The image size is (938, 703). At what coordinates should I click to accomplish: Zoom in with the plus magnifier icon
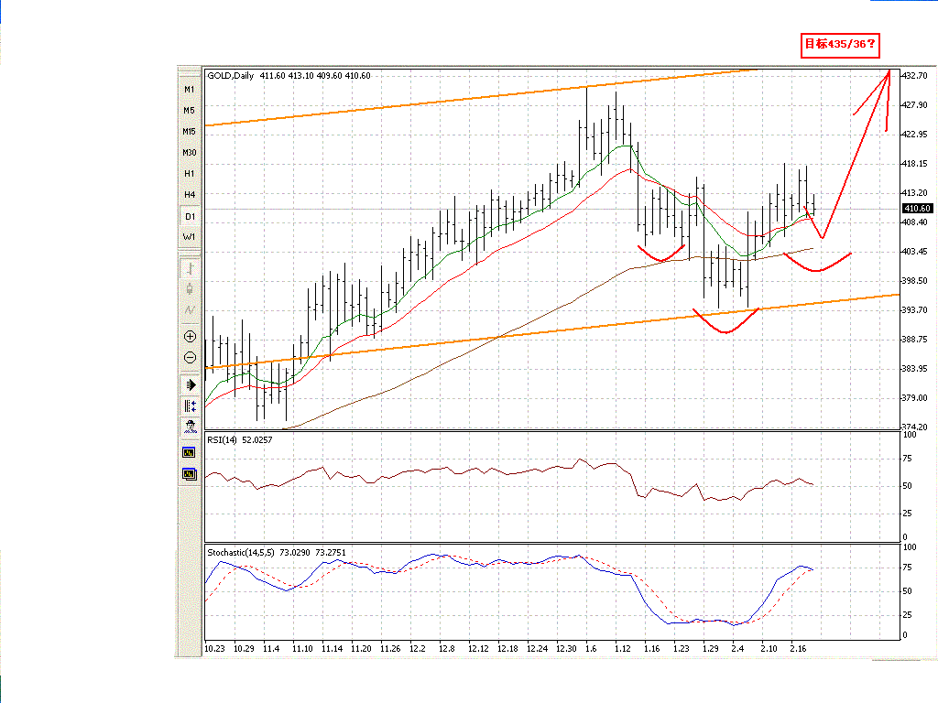pyautogui.click(x=190, y=337)
